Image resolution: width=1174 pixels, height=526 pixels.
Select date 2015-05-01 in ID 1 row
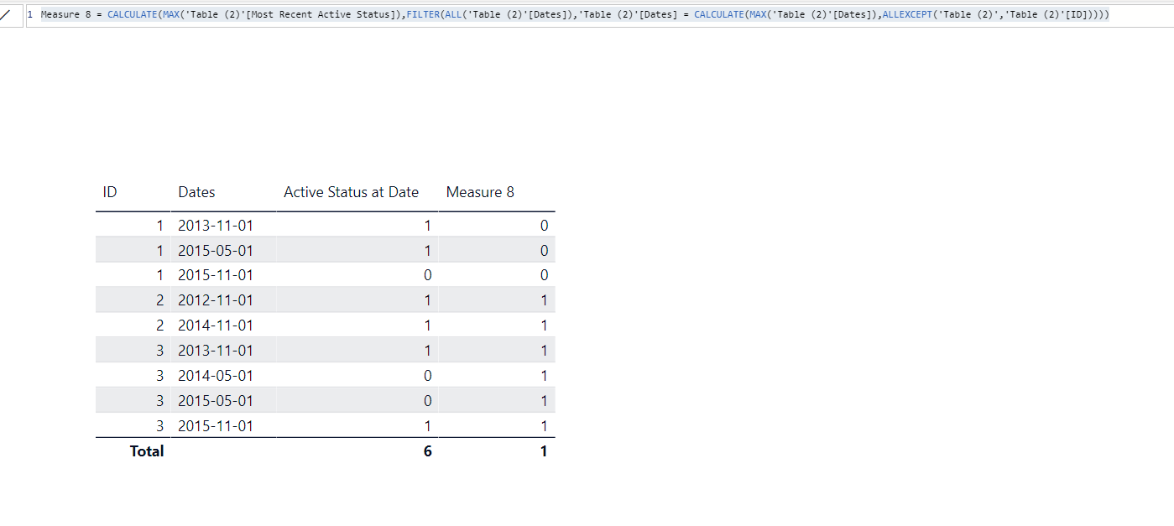pos(215,250)
